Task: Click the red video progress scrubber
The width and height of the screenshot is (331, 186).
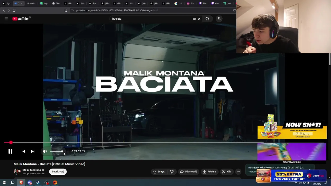Action: [x=11, y=143]
